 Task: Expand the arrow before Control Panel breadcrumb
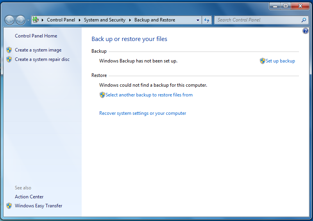pos(42,20)
